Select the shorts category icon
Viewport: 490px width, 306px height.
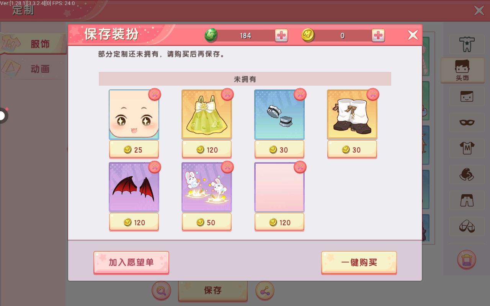(x=467, y=200)
